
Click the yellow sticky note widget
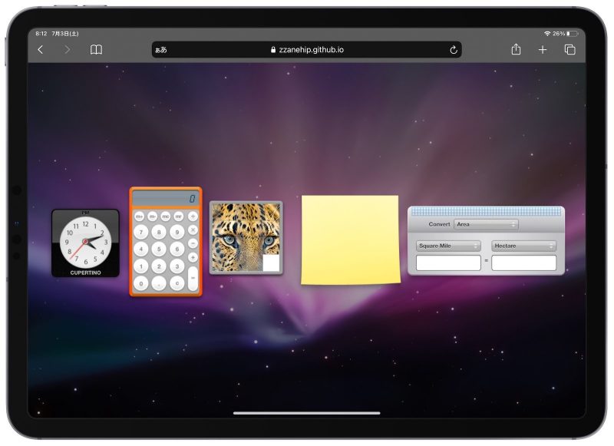(x=349, y=238)
